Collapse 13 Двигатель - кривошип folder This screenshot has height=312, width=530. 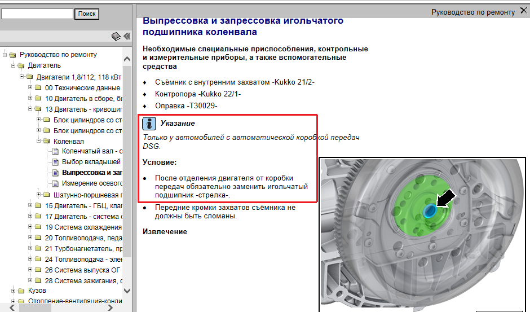(30, 109)
